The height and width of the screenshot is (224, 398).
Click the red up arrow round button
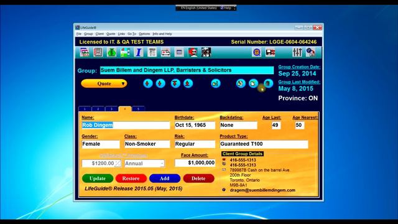click(148, 83)
